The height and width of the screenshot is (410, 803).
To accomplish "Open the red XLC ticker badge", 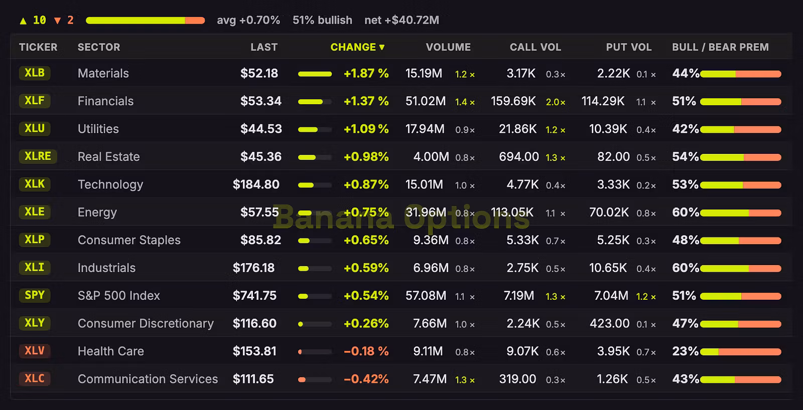I will click(x=35, y=378).
